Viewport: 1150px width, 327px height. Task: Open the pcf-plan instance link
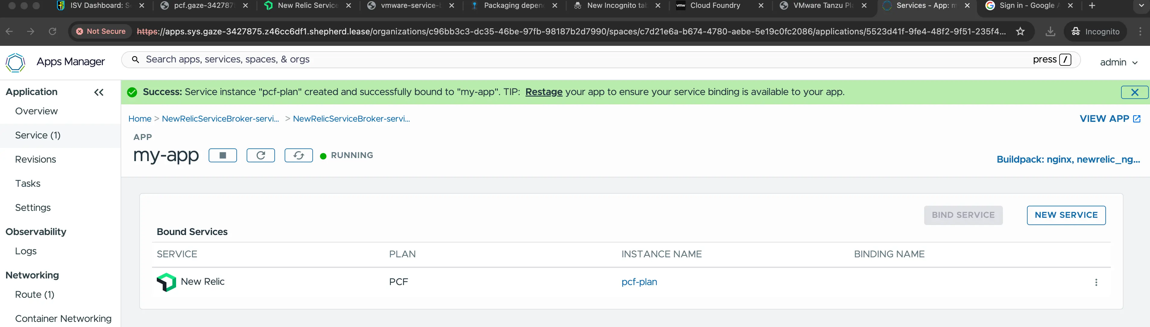tap(639, 282)
